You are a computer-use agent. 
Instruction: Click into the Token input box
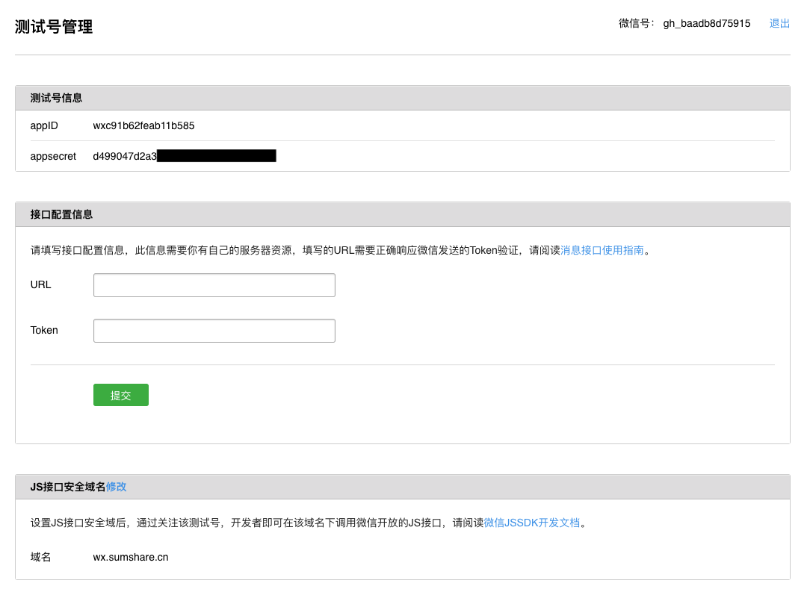[x=214, y=331]
